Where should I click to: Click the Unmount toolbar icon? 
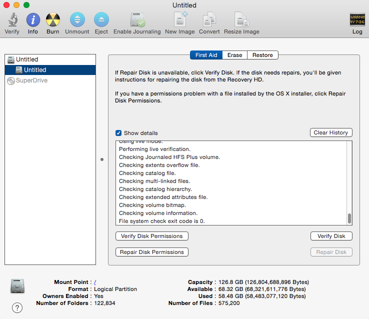[x=77, y=20]
